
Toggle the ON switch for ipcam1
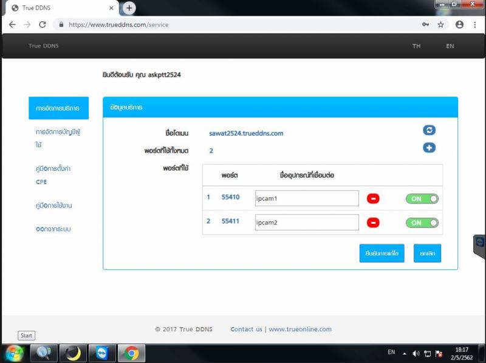[422, 199]
